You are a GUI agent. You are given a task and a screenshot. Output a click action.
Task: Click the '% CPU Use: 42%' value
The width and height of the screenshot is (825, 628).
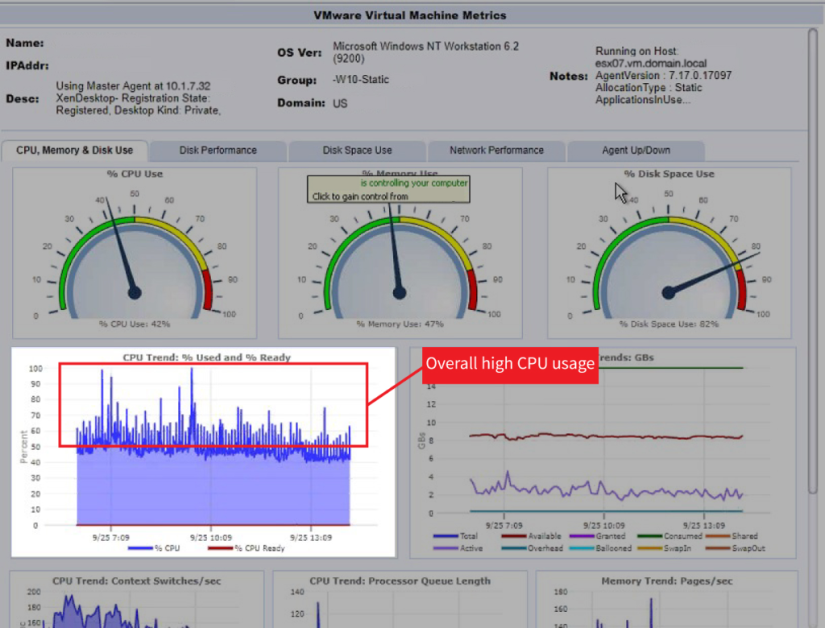135,324
